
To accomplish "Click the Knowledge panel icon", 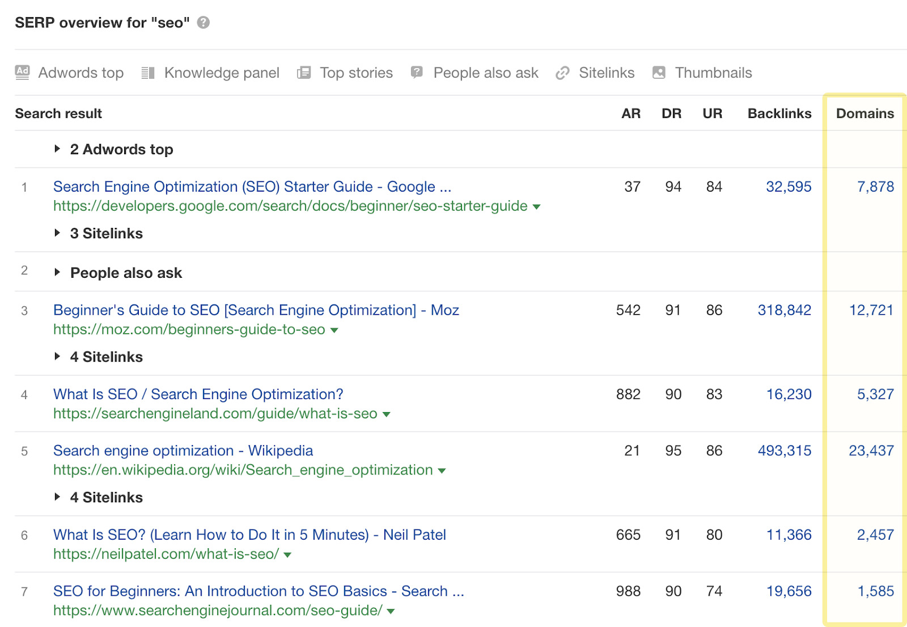I will point(149,72).
